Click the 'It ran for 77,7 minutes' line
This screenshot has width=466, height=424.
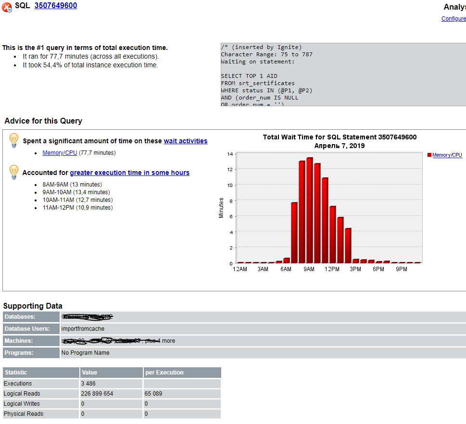(90, 56)
